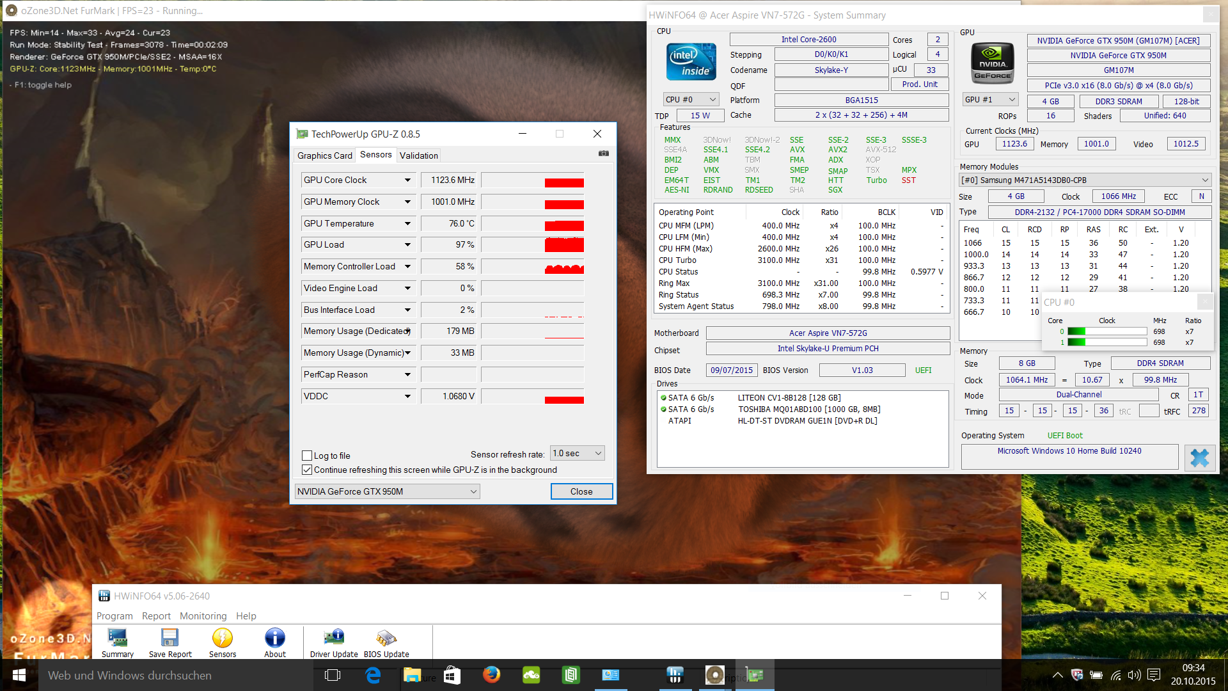Open Firefox from the taskbar
The width and height of the screenshot is (1228, 691).
(x=491, y=675)
